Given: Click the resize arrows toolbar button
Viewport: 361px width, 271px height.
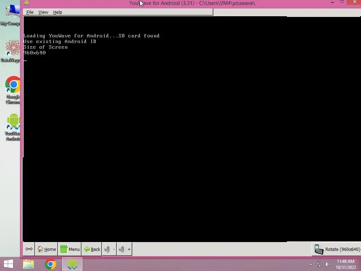Looking at the screenshot, I should [29, 249].
